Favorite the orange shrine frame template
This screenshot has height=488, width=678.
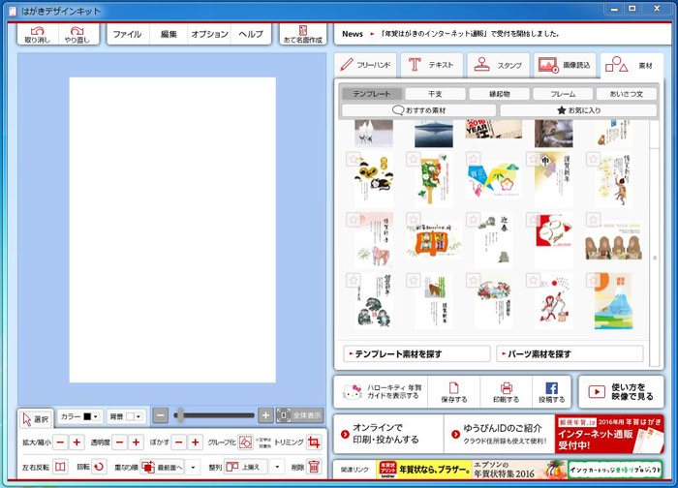click(414, 220)
